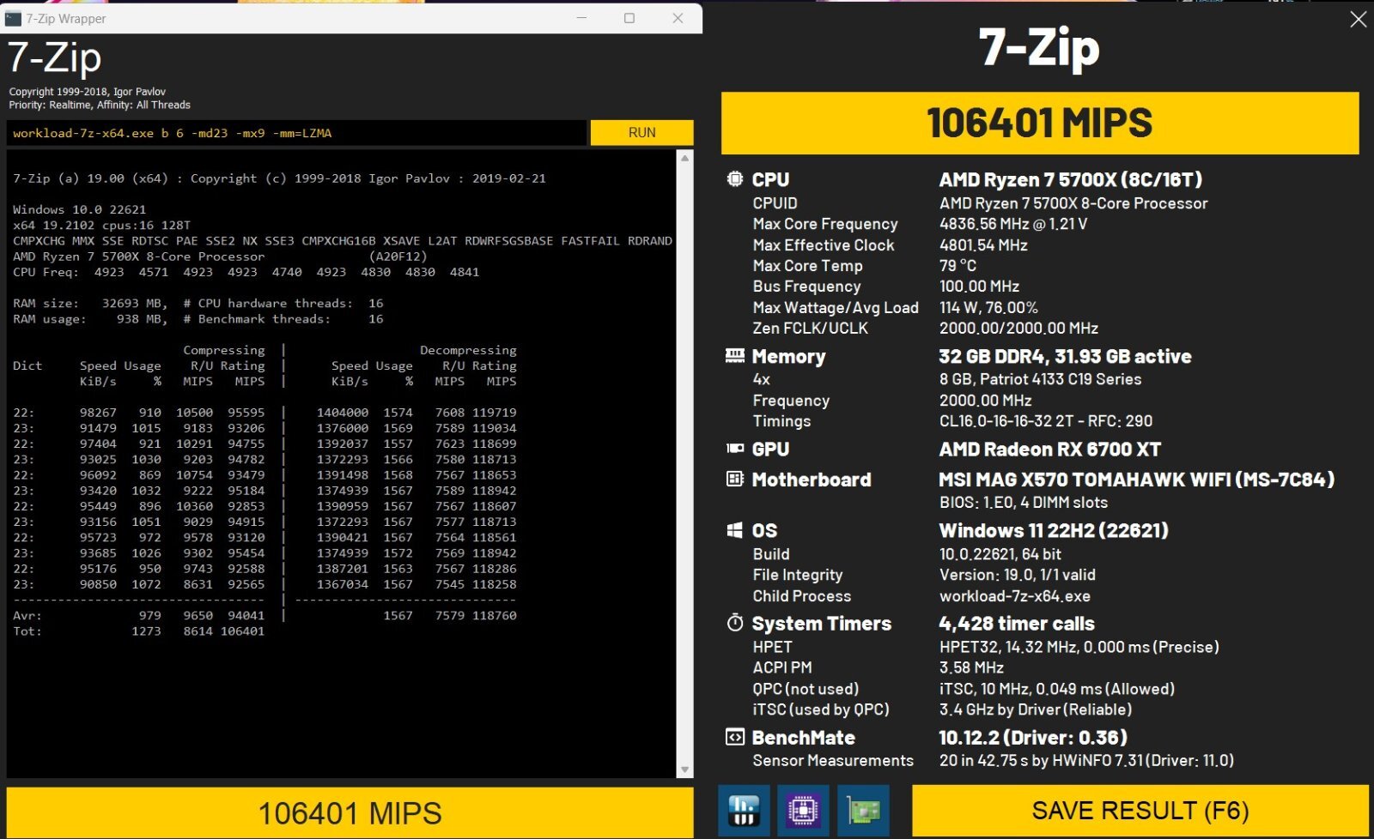Image resolution: width=1374 pixels, height=839 pixels.
Task: Select Version: 19.0, 1/1 valid
Action: [1017, 575]
